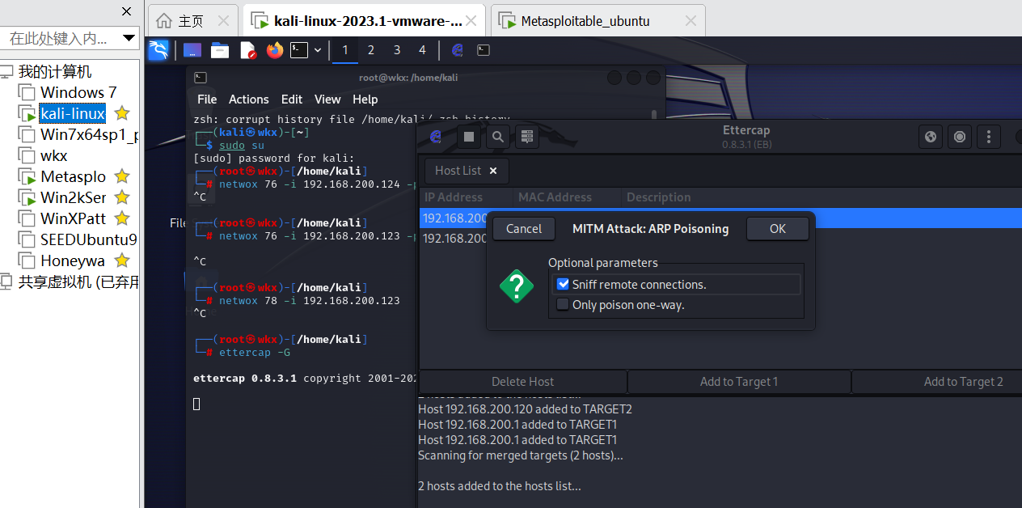Close the 主页 tab
Image resolution: width=1022 pixels, height=508 pixels.
[224, 20]
